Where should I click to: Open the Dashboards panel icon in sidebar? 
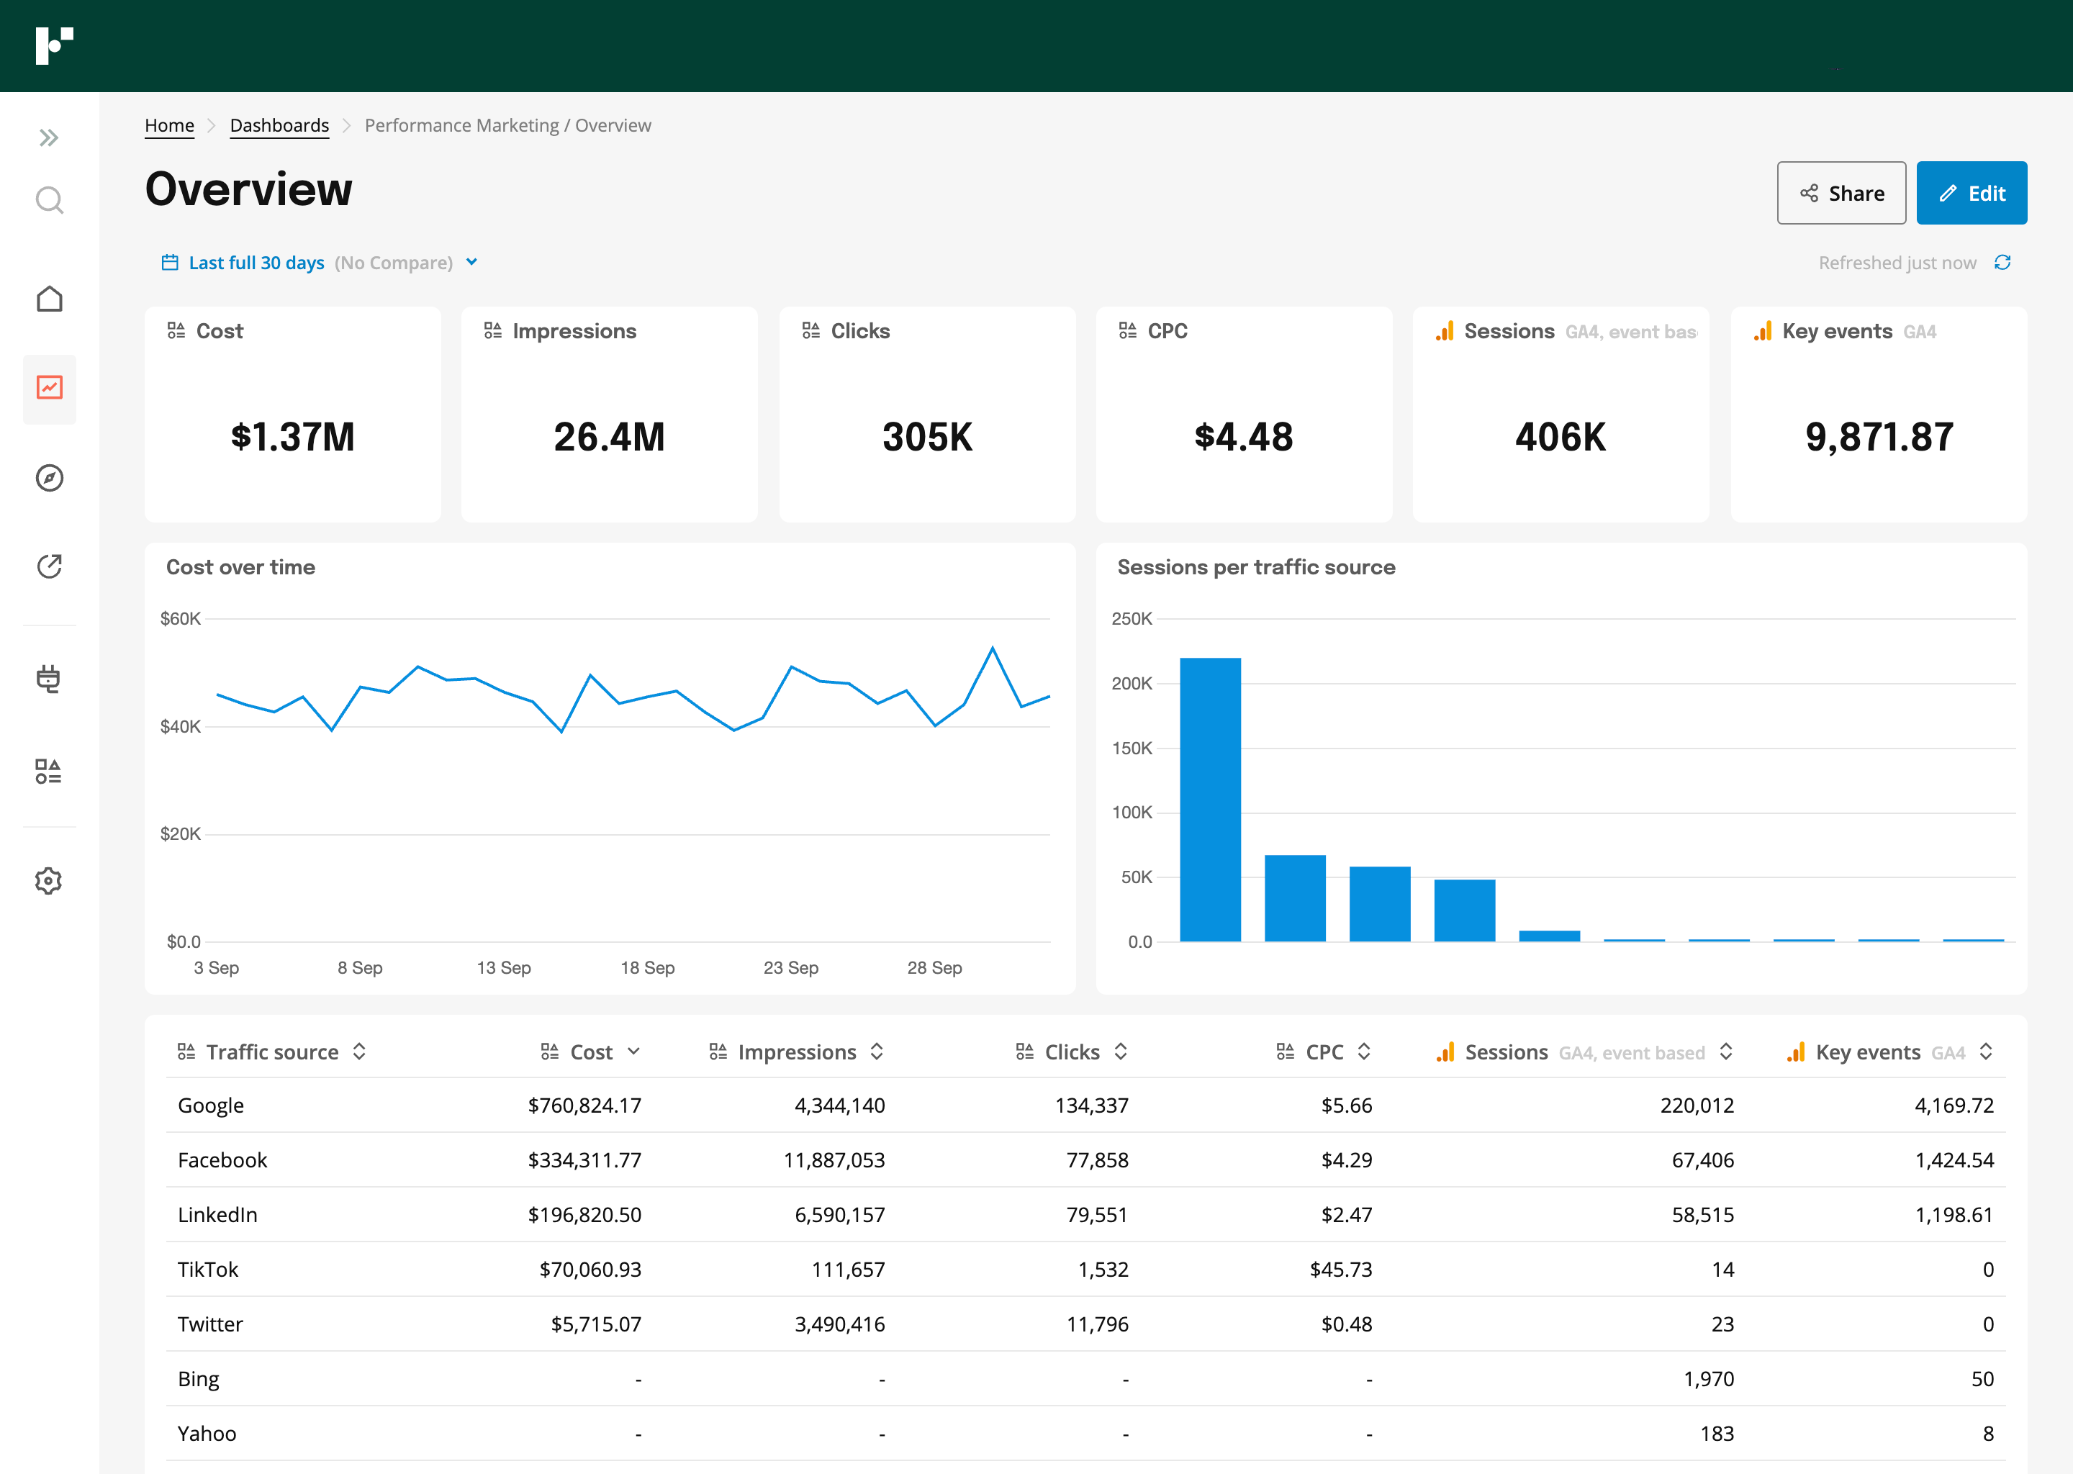click(49, 389)
